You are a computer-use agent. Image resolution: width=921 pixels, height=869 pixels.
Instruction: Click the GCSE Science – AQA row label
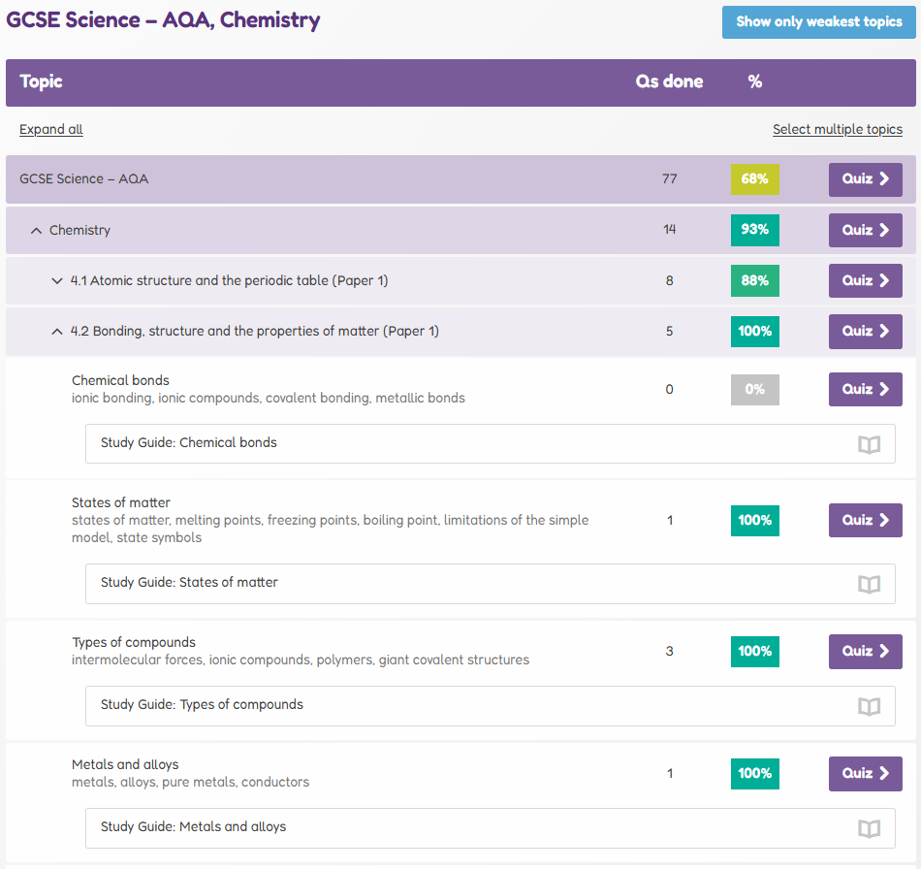pyautogui.click(x=84, y=179)
